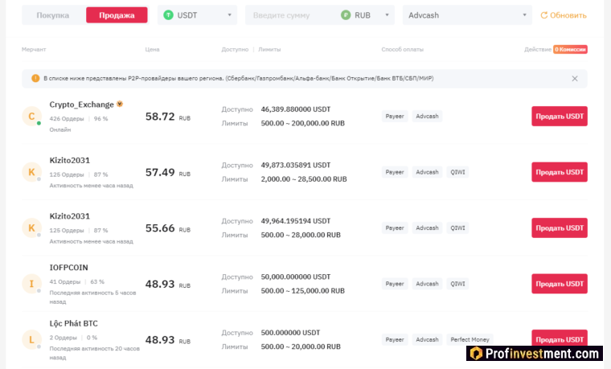
Task: Click the verified badge next to Crypto_Exchange
Action: coord(120,104)
